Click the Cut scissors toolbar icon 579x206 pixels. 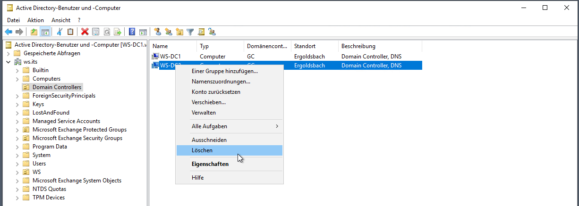[60, 32]
